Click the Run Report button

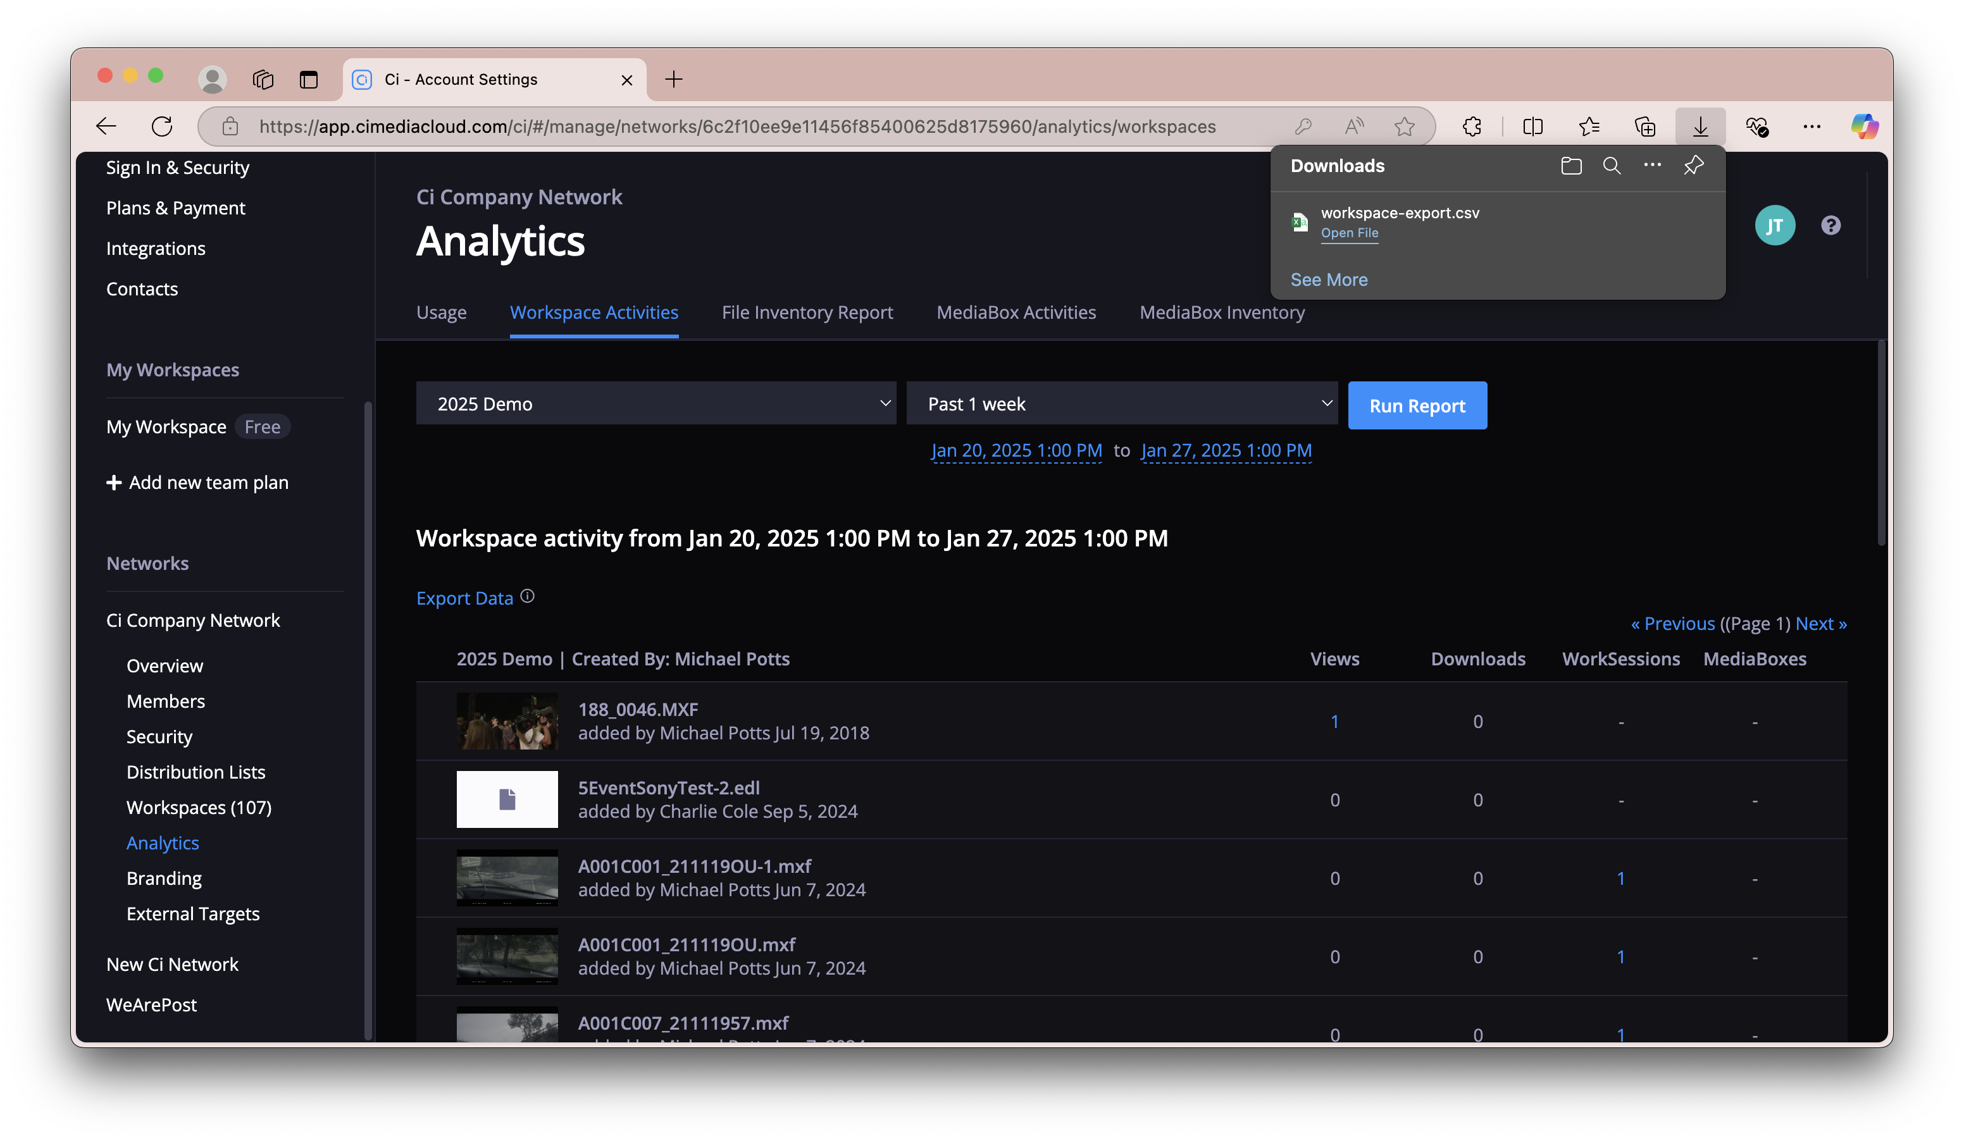1418,405
